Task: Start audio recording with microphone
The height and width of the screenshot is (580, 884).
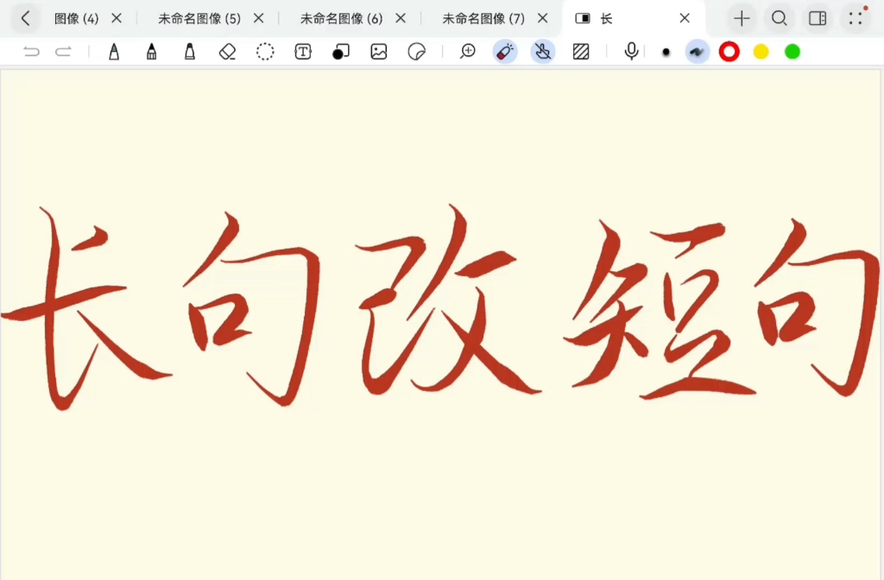Action: coord(631,52)
